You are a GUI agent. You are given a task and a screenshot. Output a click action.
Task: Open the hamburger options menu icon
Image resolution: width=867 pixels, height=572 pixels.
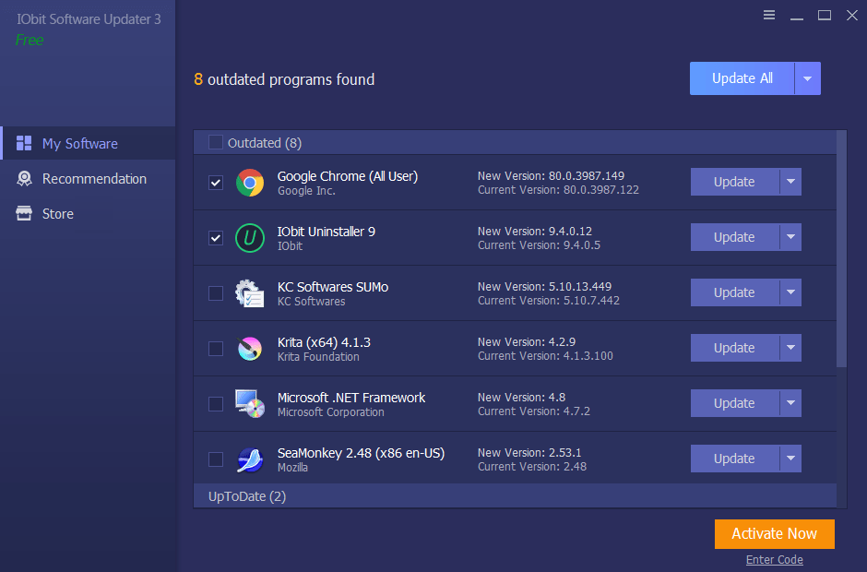[769, 15]
